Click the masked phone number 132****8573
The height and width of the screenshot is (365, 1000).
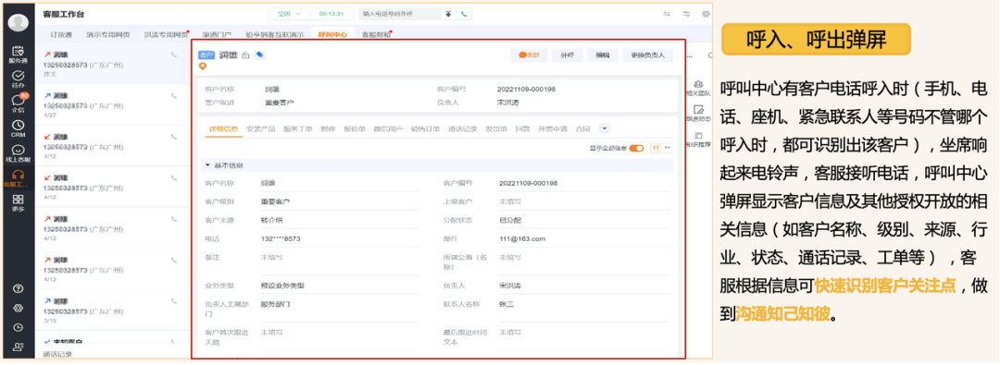280,239
